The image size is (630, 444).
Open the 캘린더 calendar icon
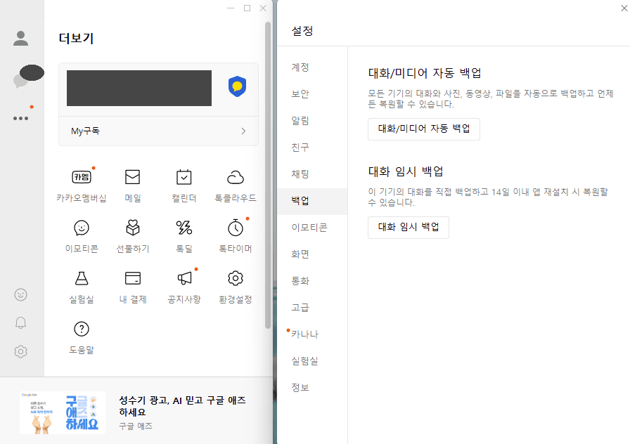pyautogui.click(x=184, y=177)
